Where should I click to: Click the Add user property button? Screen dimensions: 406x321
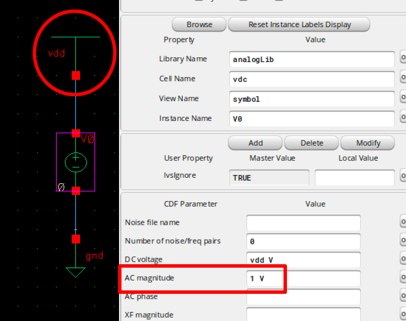pos(255,143)
